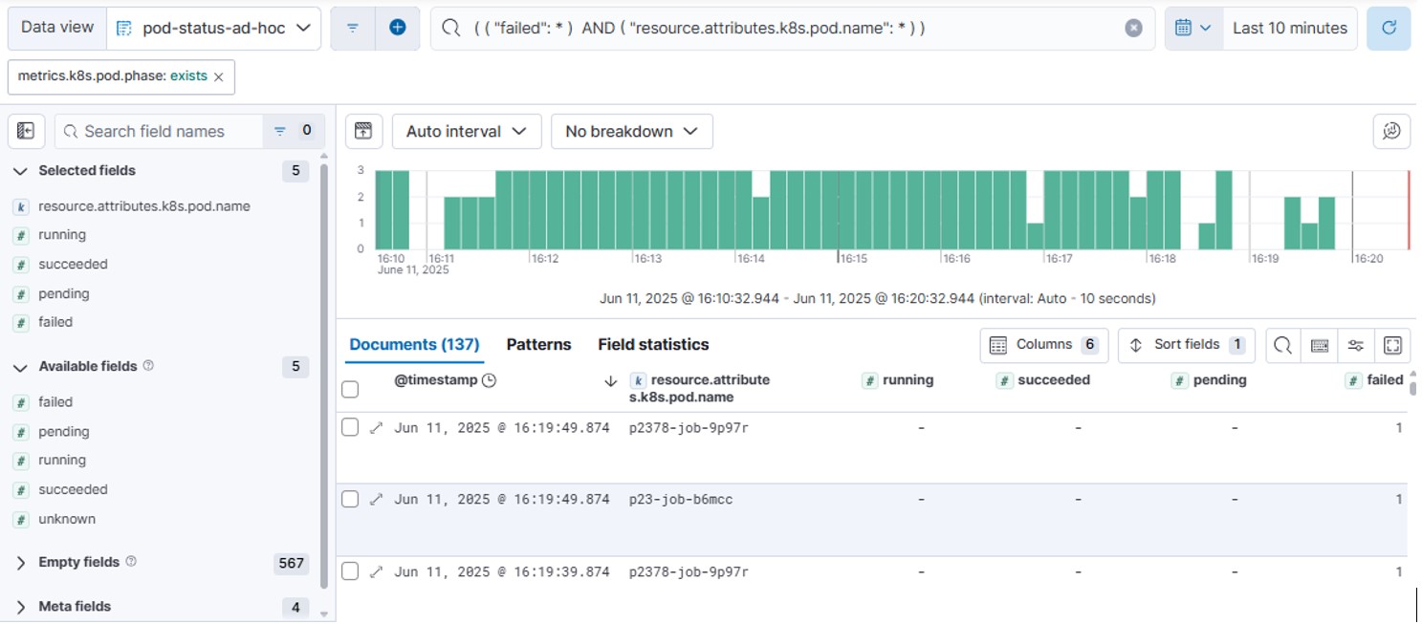
Task: Open the No breakdown dropdown
Action: 631,131
